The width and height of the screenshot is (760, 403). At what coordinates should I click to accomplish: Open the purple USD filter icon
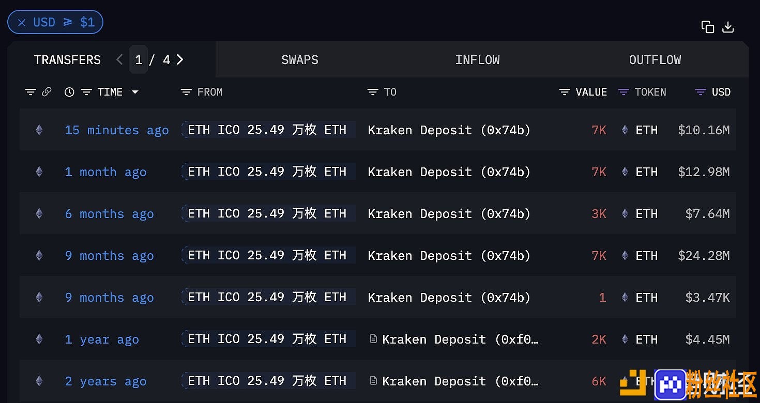[x=701, y=92]
